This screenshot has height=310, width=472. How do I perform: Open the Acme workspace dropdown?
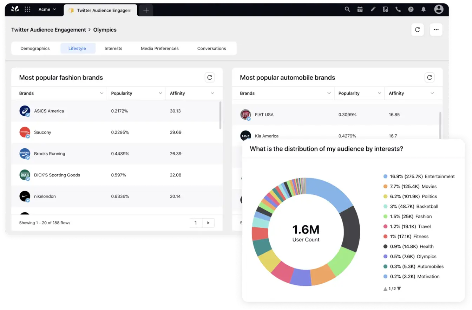pyautogui.click(x=47, y=9)
